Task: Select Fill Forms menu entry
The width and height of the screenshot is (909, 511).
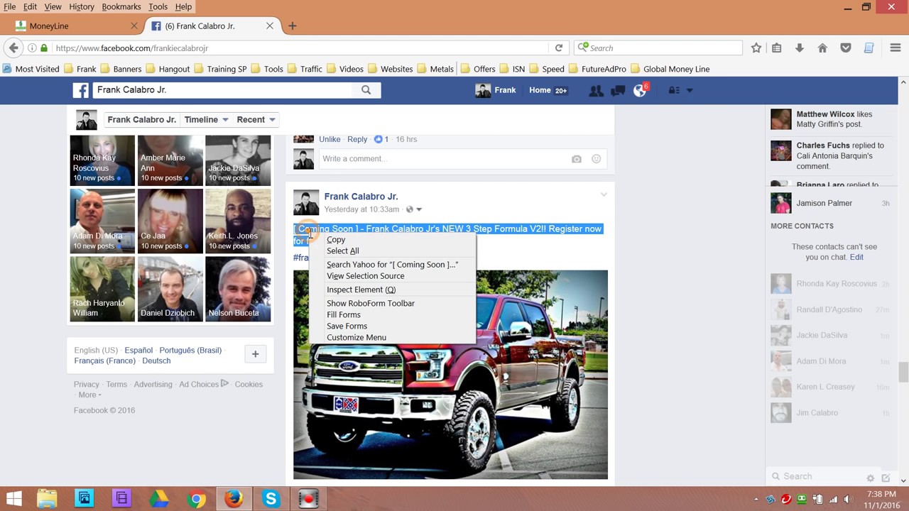Action: 344,314
